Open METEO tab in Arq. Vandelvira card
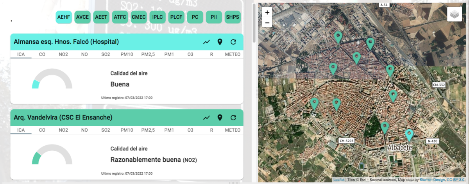This screenshot has width=469, height=184. click(x=233, y=130)
